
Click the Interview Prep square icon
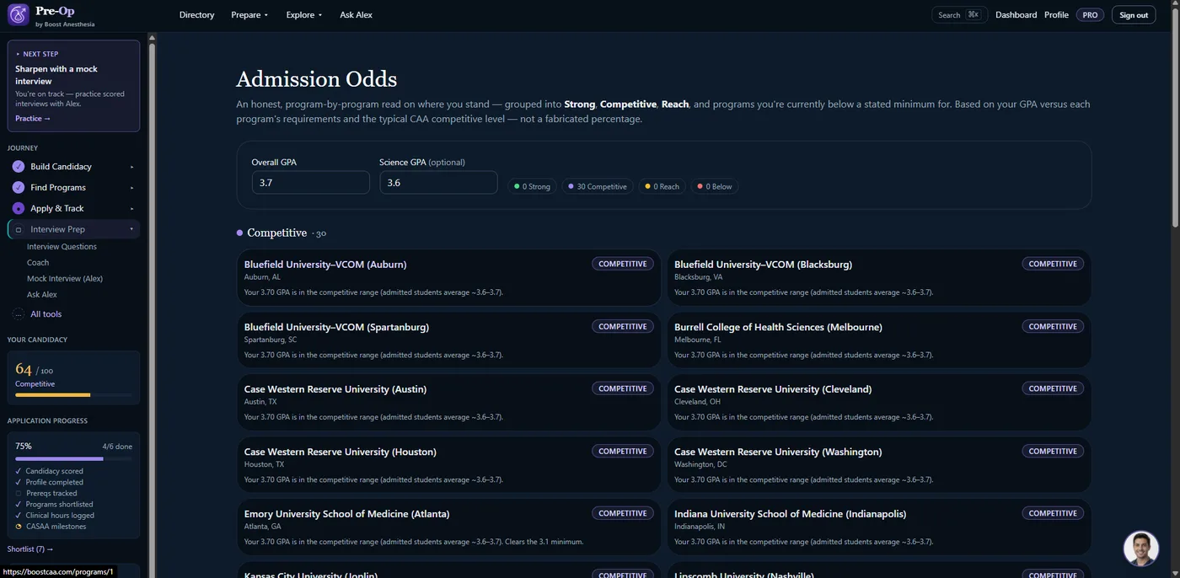(x=19, y=229)
